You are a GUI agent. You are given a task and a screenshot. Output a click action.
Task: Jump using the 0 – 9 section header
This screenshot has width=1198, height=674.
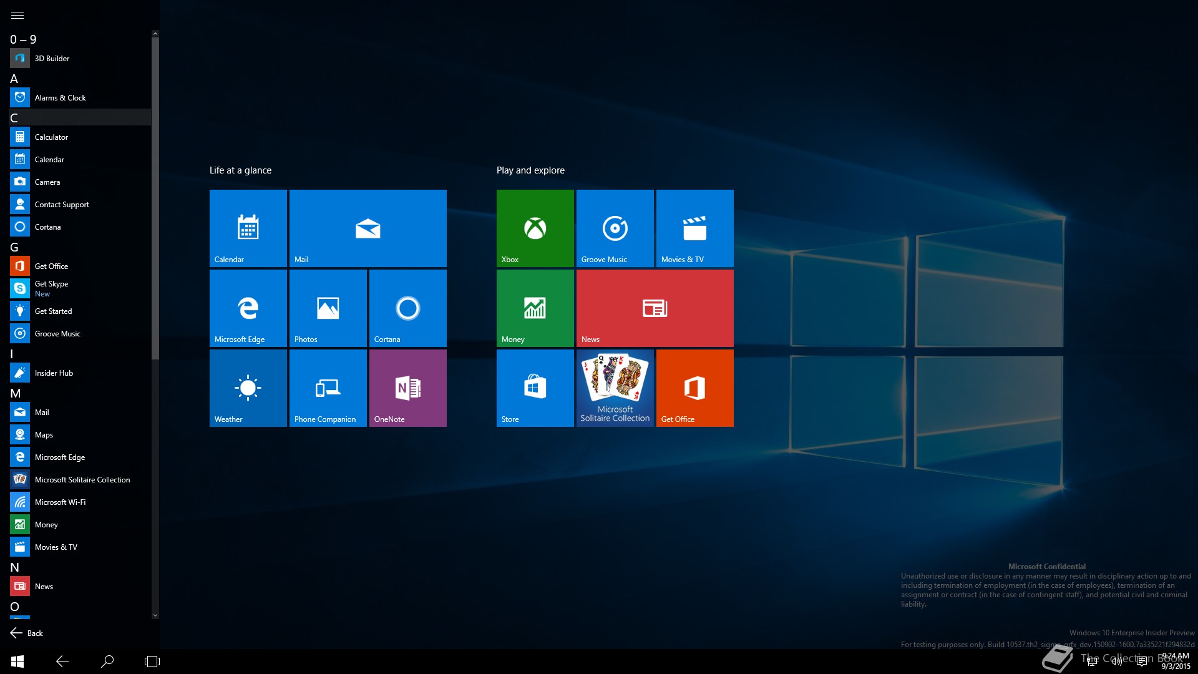[x=80, y=39]
